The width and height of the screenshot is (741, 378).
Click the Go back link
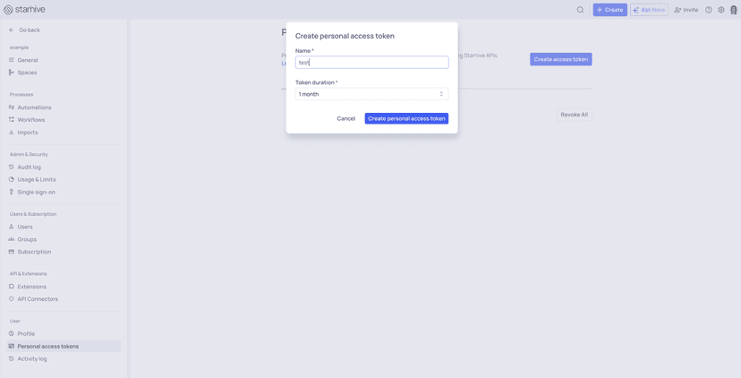pos(30,30)
